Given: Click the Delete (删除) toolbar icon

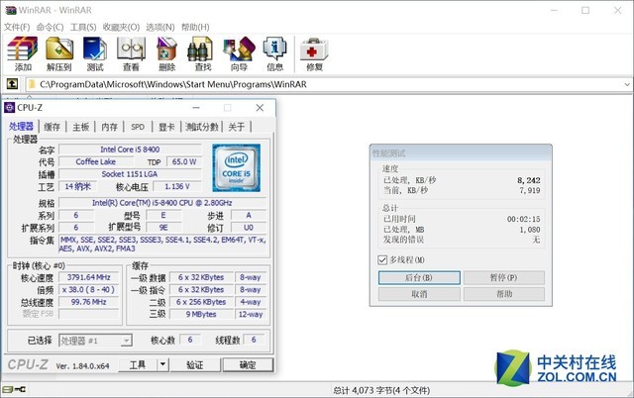Looking at the screenshot, I should click(166, 53).
